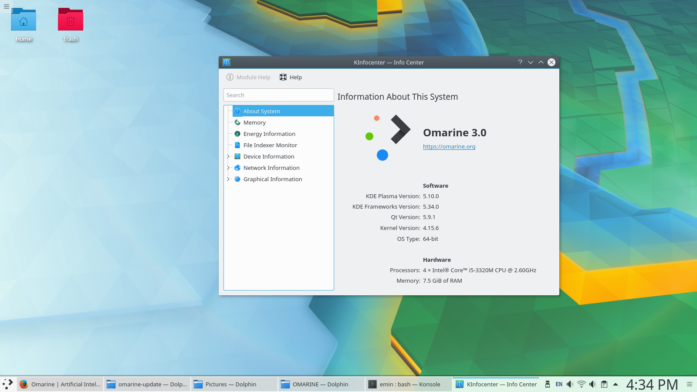Select File Indexer Monitor entry
The width and height of the screenshot is (697, 392).
tap(270, 145)
